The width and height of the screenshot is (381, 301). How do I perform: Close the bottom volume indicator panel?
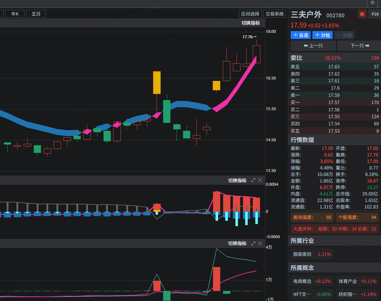click(x=260, y=243)
